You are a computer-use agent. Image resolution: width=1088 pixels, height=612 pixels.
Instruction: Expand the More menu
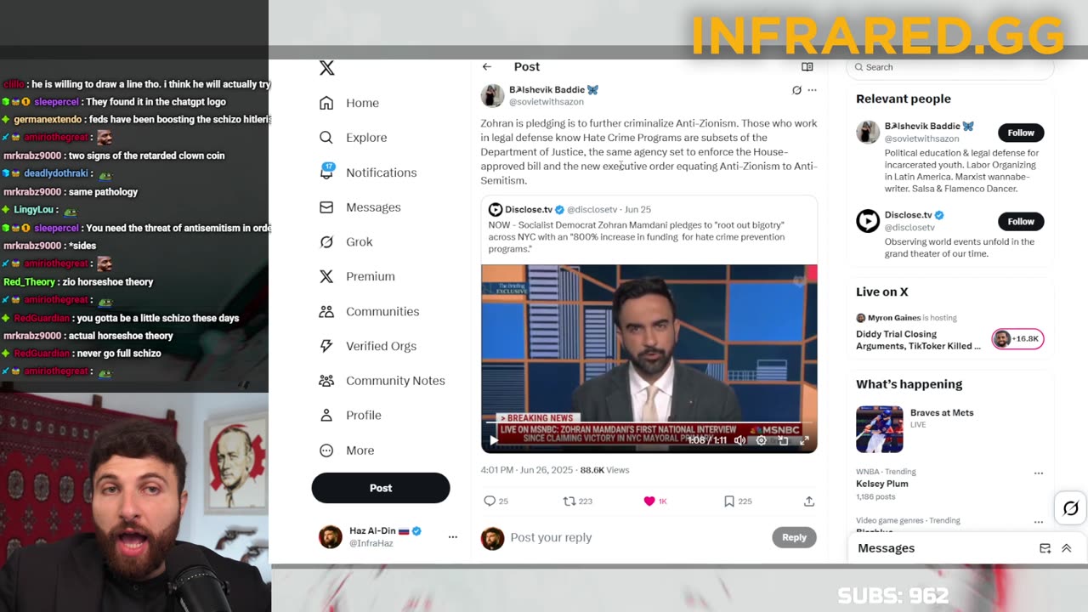click(360, 450)
